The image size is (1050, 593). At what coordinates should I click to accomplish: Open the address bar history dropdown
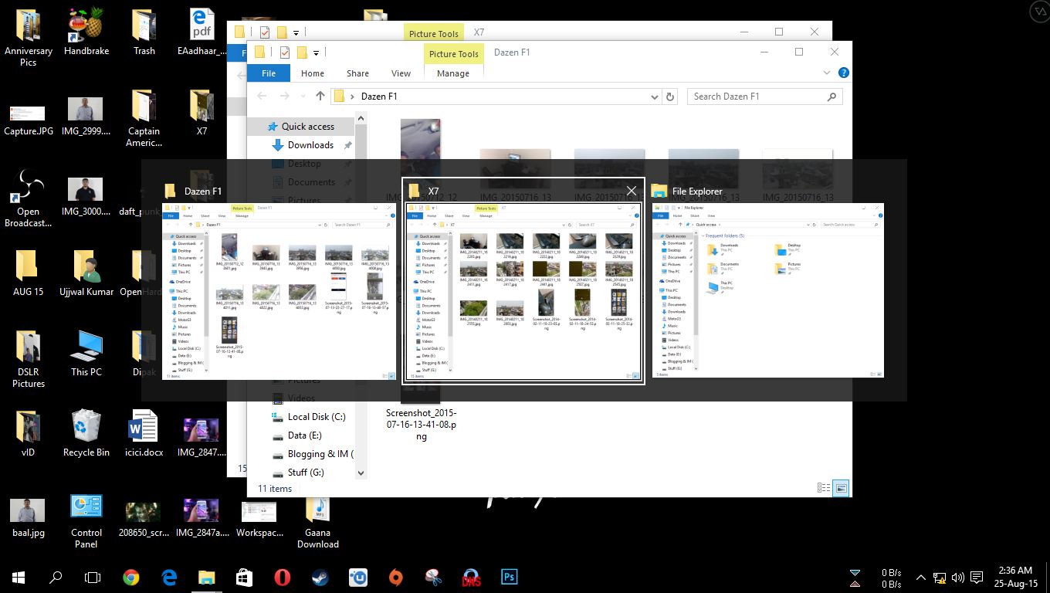coord(653,96)
